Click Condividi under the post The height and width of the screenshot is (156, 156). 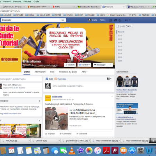(82, 134)
